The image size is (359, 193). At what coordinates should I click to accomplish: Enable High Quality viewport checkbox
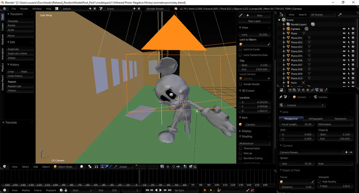pyautogui.click(x=319, y=181)
